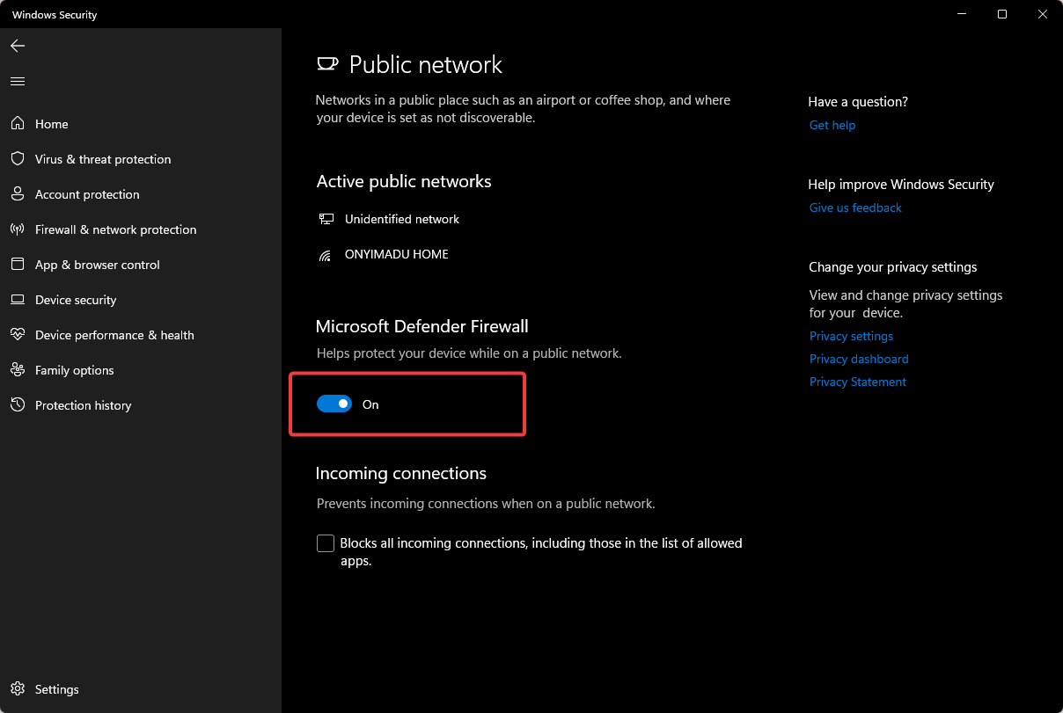Viewport: 1063px width, 713px height.
Task: Open the hamburger navigation menu
Action: point(18,81)
